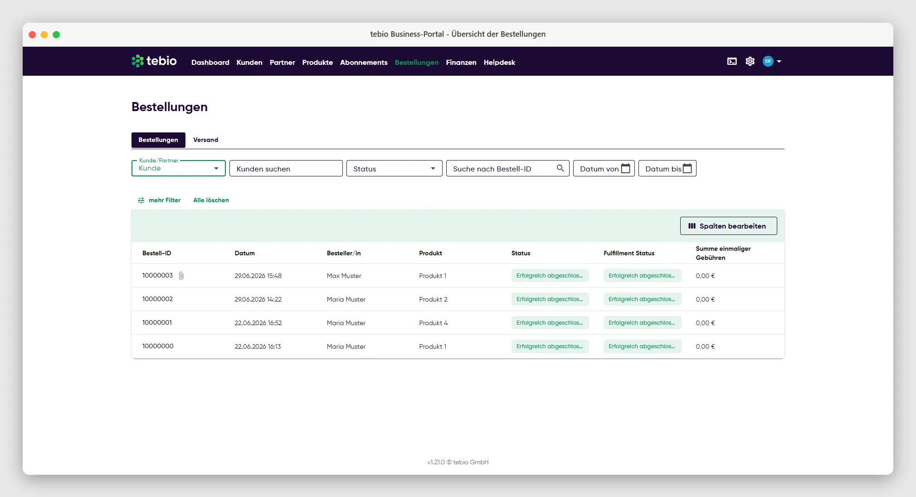The width and height of the screenshot is (916, 497).
Task: Click the Alle löschen link
Action: tap(211, 200)
